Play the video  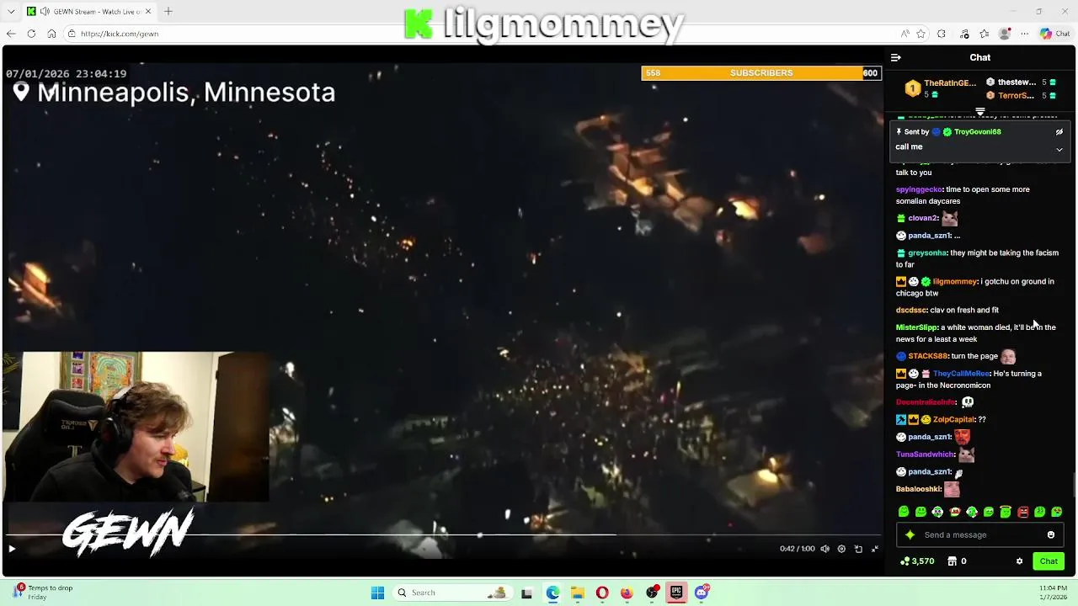coord(12,549)
